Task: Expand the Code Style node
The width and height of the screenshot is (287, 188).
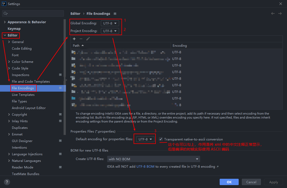Action: [x=9, y=68]
